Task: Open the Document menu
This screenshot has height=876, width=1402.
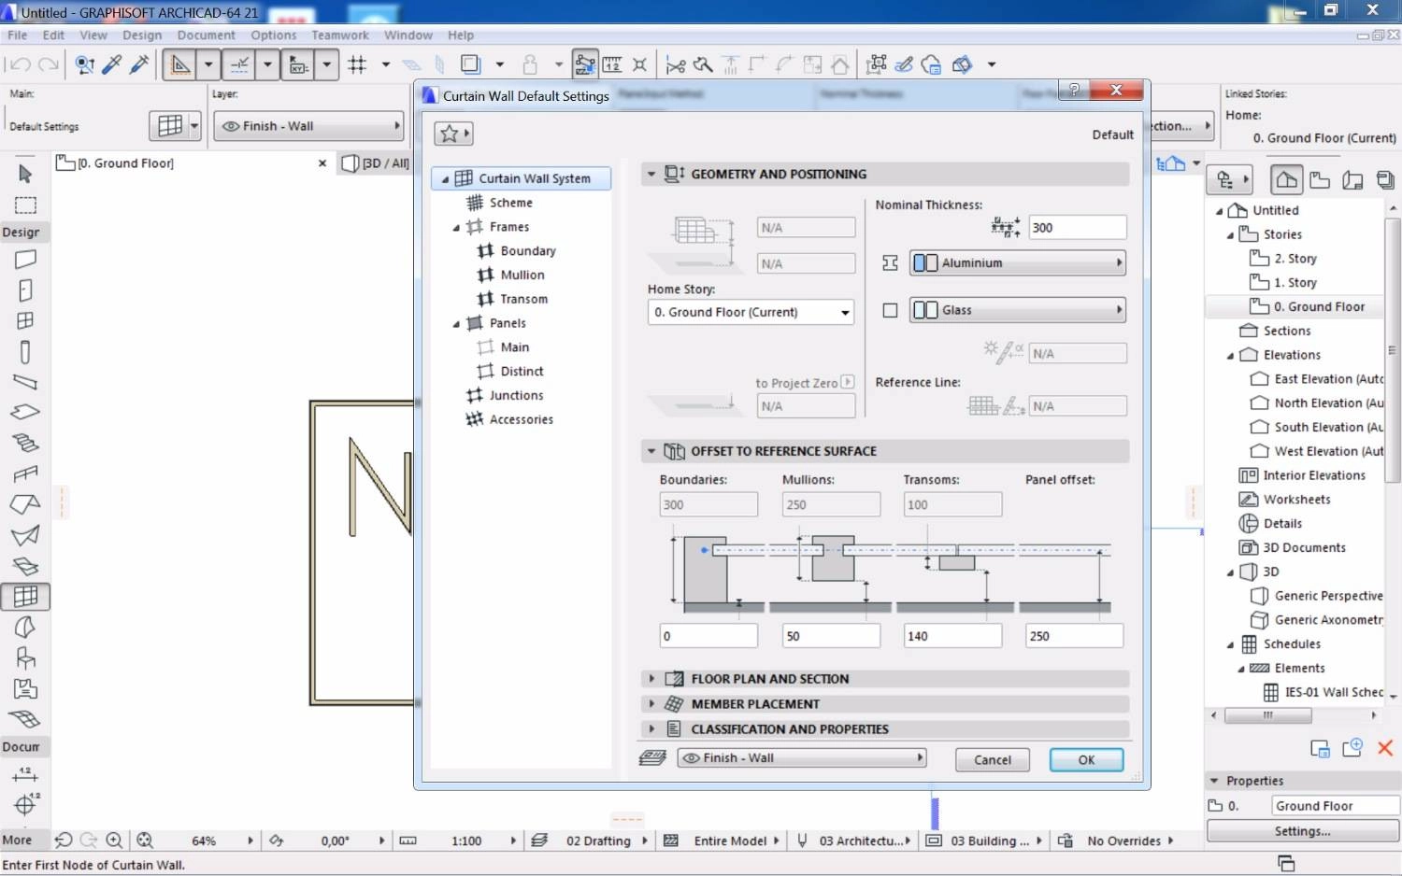Action: [207, 35]
